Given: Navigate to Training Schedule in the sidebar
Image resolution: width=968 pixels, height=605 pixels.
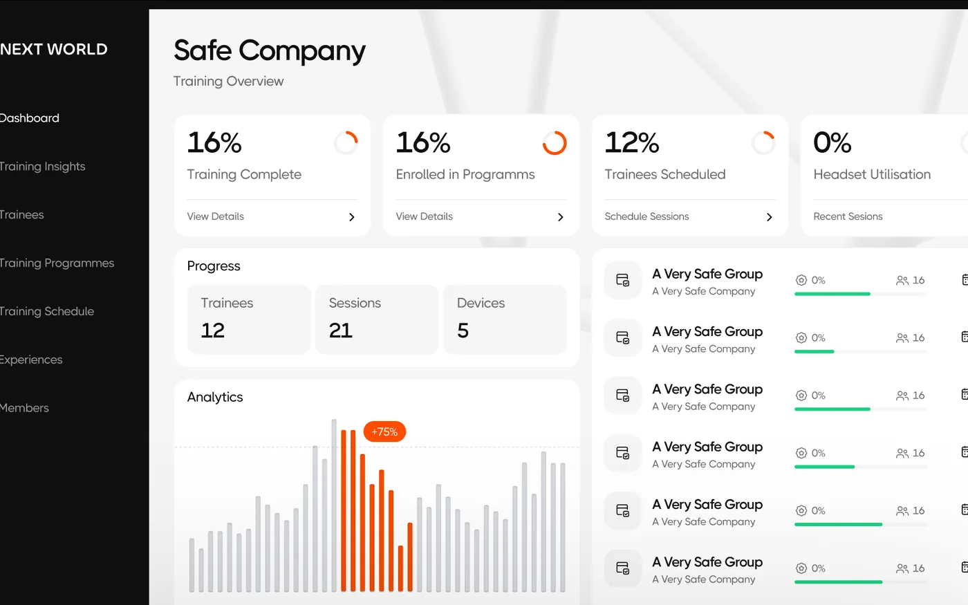Looking at the screenshot, I should (x=47, y=312).
